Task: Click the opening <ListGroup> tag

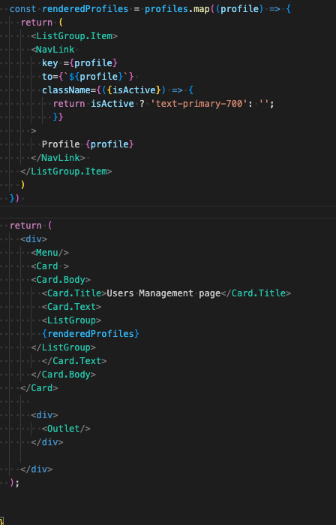Action: 71,320
